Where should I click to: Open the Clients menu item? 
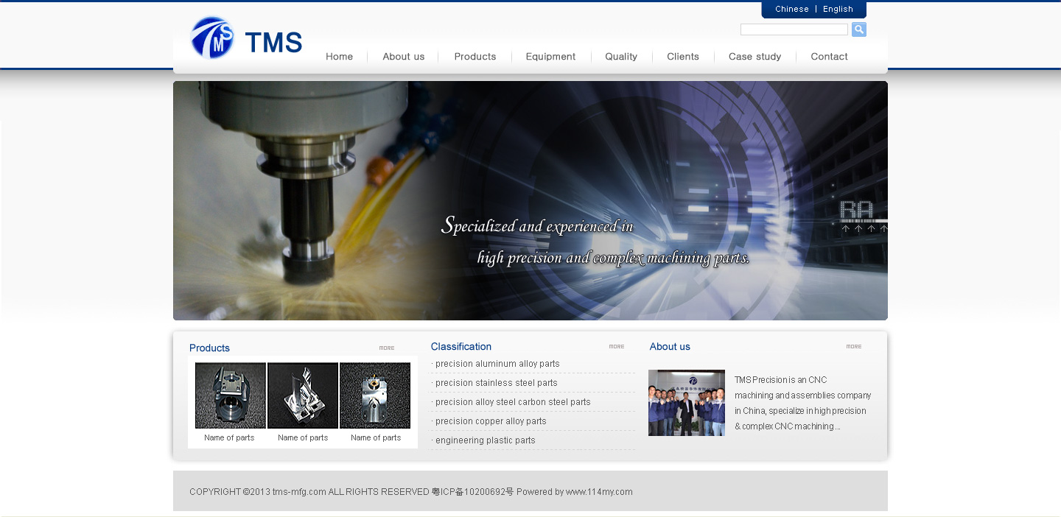683,57
